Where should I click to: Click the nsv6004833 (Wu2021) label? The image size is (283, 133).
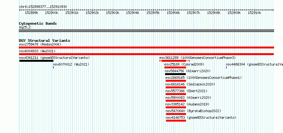(x=37, y=51)
